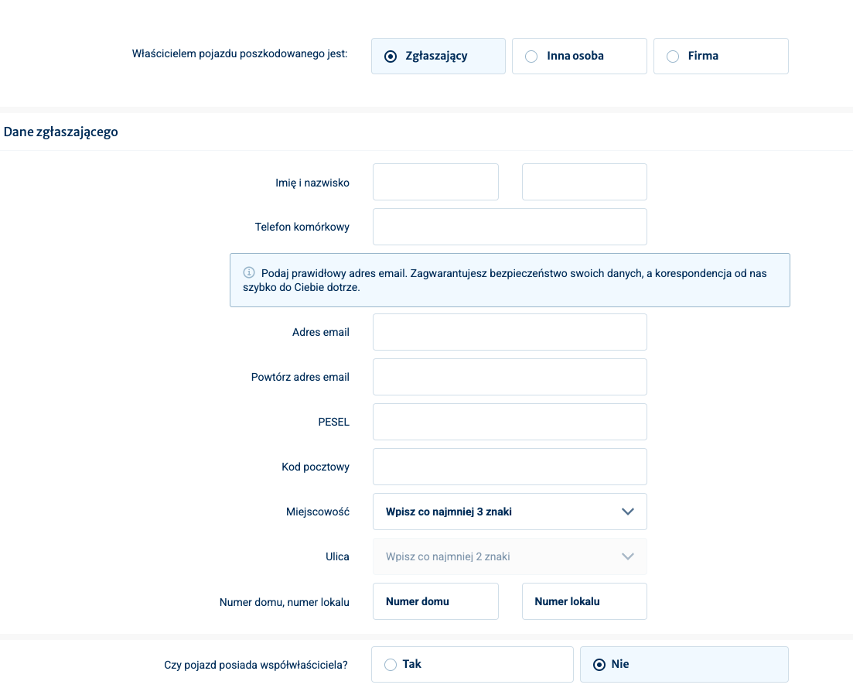
Task: Focus the Powtórz adres email field
Action: click(510, 377)
